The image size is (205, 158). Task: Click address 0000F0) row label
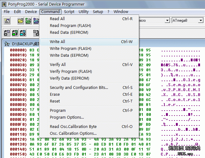pyautogui.click(x=18, y=124)
